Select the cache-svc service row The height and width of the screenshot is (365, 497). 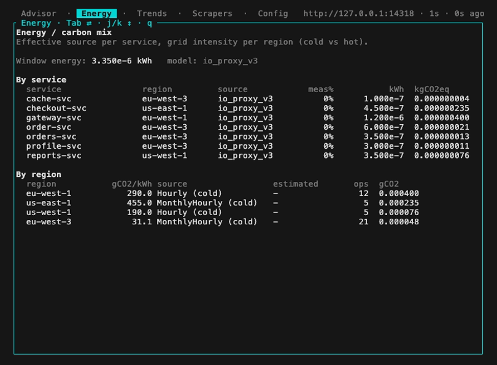[x=247, y=99]
